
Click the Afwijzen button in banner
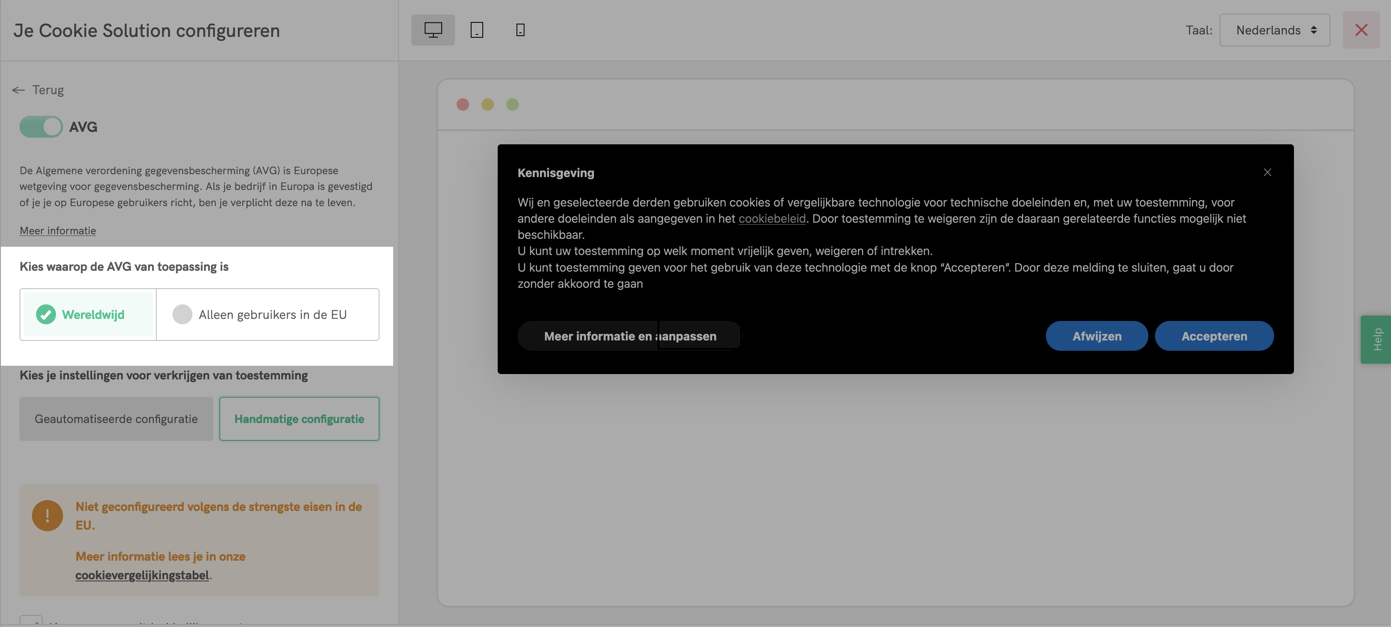[1096, 336]
